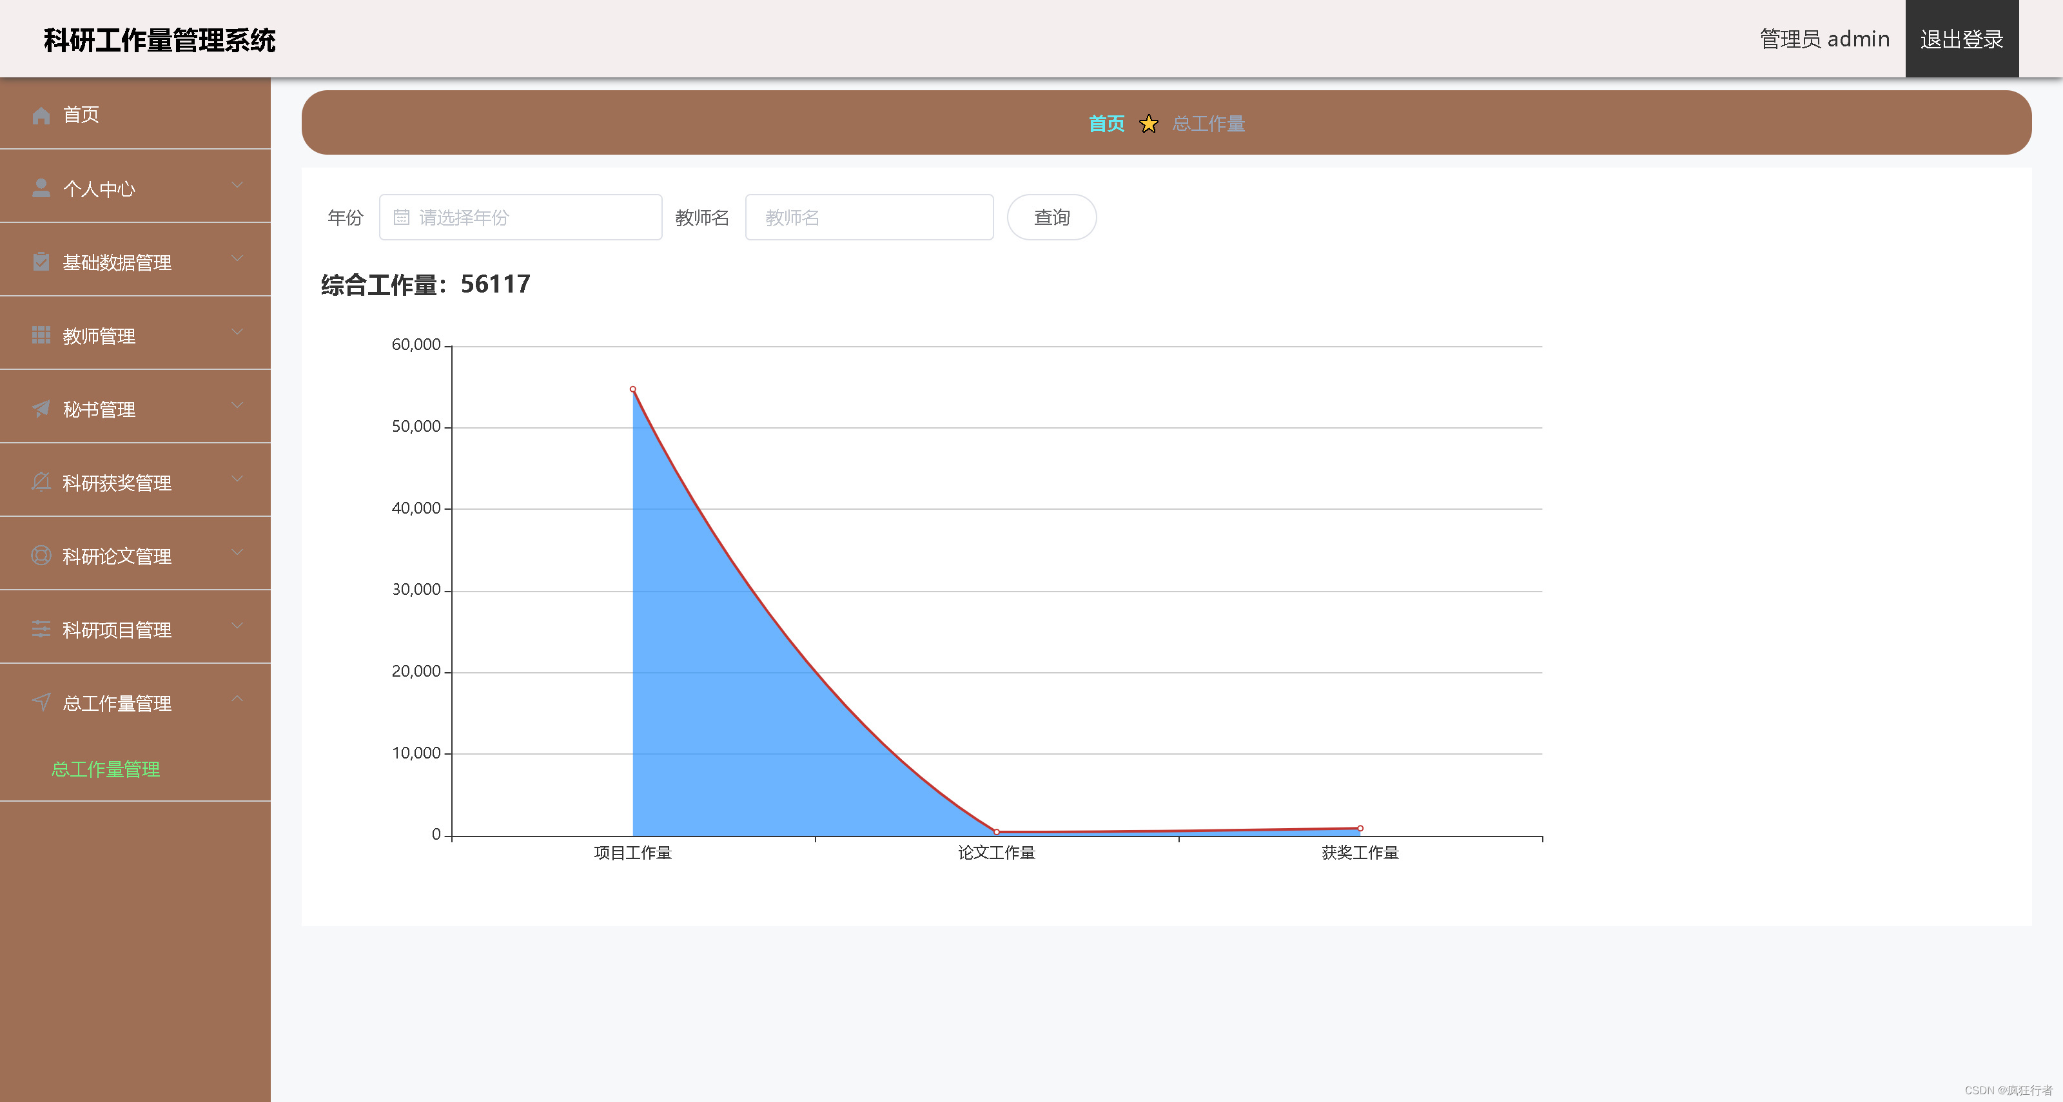Open the 科研获奖管理 menu
The width and height of the screenshot is (2063, 1102).
[135, 482]
